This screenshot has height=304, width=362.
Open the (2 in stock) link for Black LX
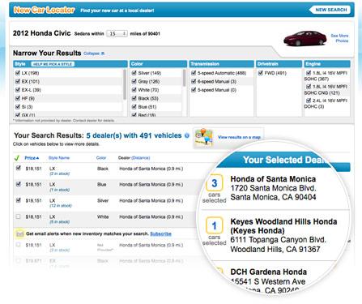pyautogui.click(x=59, y=173)
